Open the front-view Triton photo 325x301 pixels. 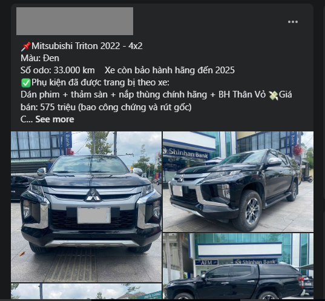click(x=86, y=207)
